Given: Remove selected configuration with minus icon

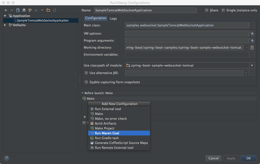Looking at the screenshot, I should 12,10.
